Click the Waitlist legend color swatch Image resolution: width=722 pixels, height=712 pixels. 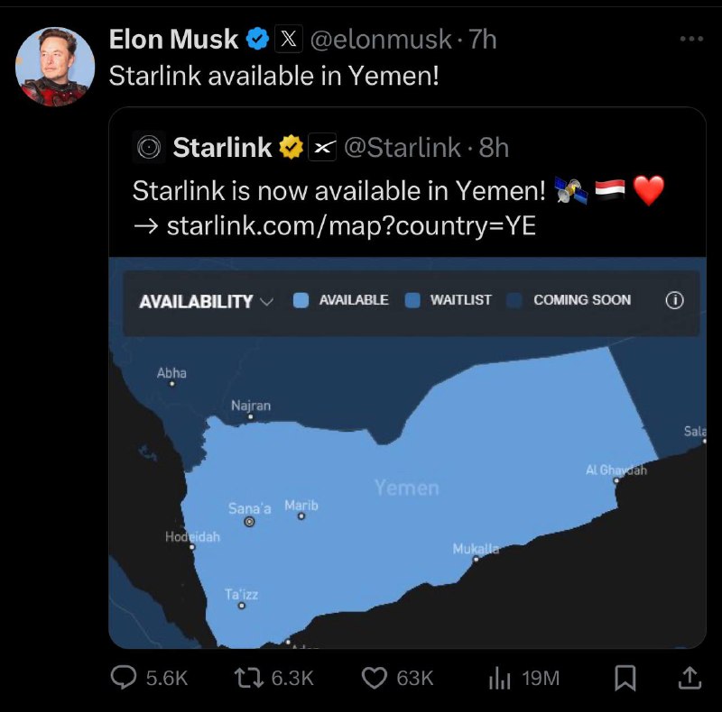(412, 300)
